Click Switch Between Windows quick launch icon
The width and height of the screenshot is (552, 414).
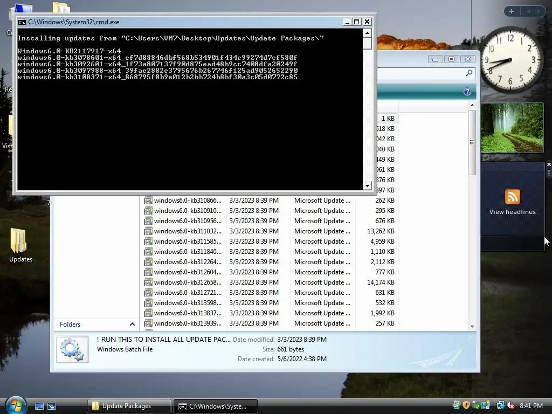pos(52,406)
